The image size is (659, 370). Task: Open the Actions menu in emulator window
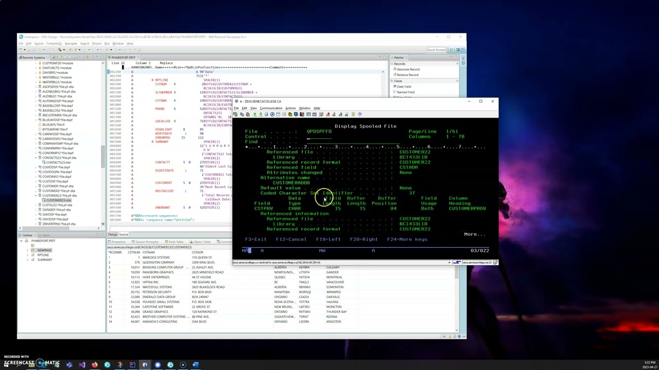(x=290, y=108)
